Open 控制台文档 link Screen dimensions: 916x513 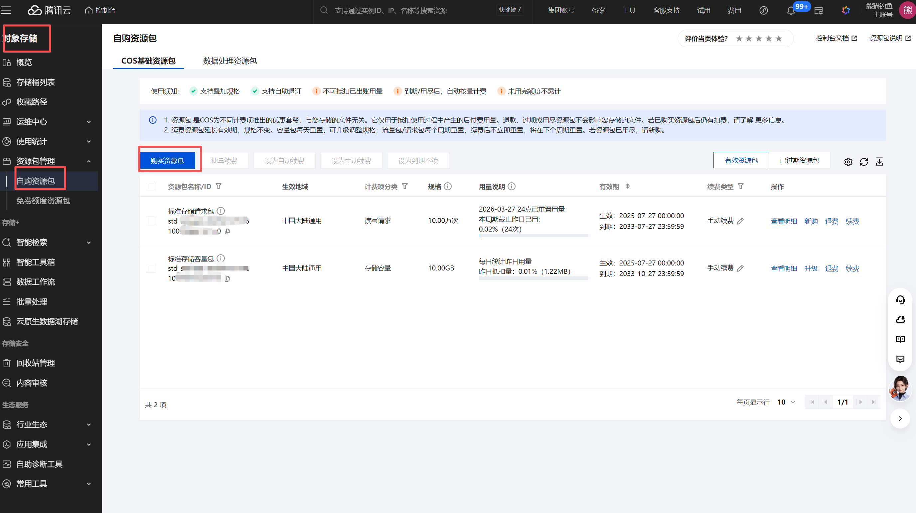[x=836, y=38]
